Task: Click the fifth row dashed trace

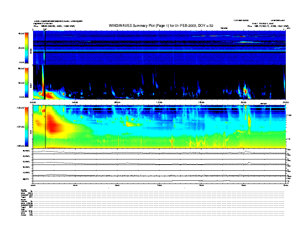Action: [x=159, y=175]
